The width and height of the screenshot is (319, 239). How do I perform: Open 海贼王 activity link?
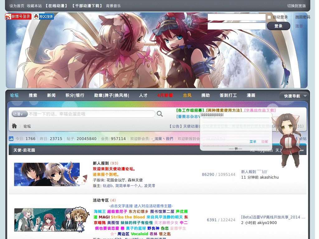(x=100, y=212)
